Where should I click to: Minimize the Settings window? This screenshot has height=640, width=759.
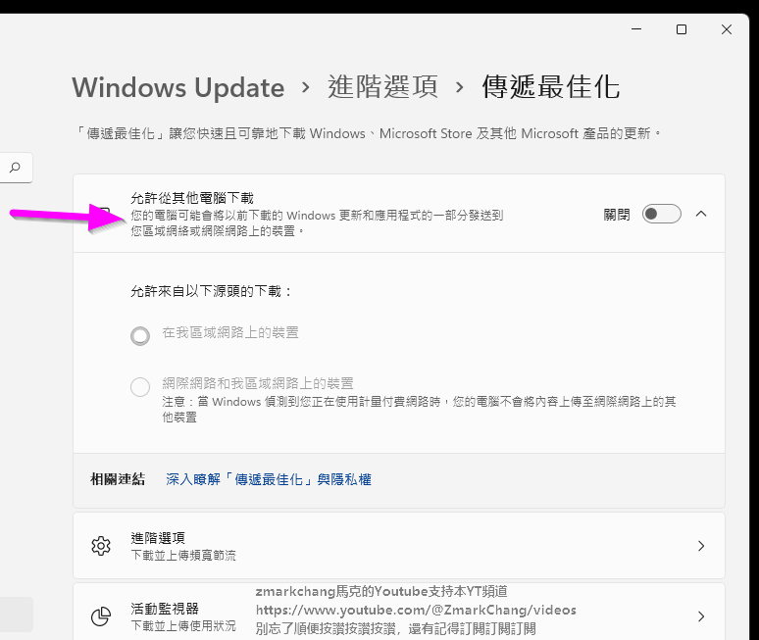636,29
